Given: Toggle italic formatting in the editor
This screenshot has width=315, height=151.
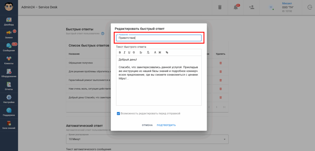Looking at the screenshot, I should tap(124, 53).
